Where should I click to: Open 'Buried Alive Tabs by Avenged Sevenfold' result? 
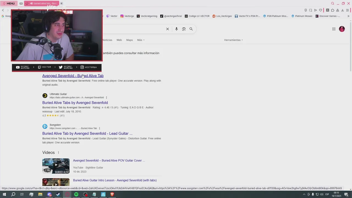click(x=75, y=103)
